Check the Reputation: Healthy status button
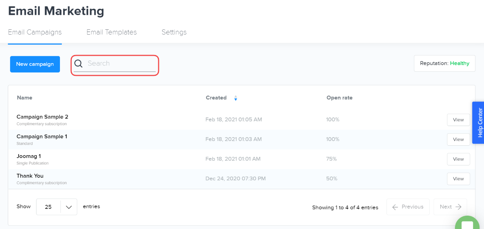This screenshot has height=229, width=484. (x=444, y=63)
